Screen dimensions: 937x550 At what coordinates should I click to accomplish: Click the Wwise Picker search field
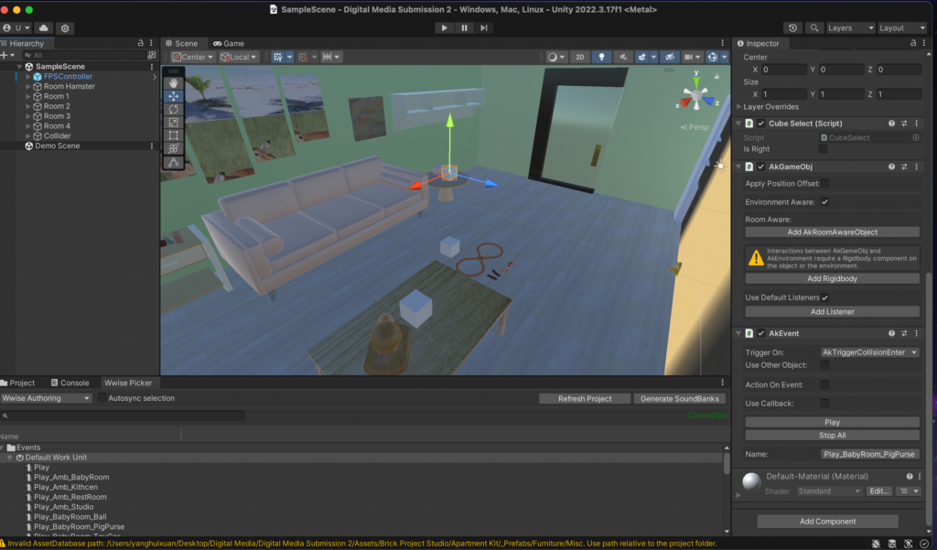[x=124, y=415]
